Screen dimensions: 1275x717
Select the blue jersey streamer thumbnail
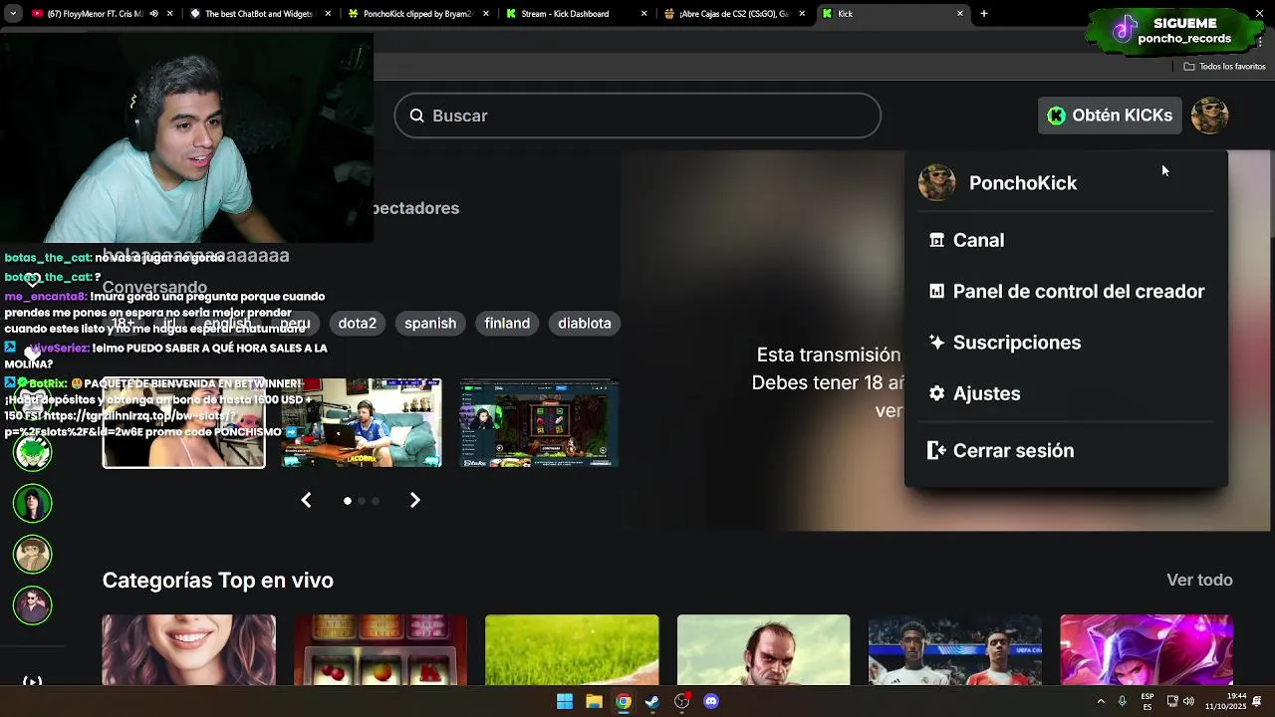362,423
